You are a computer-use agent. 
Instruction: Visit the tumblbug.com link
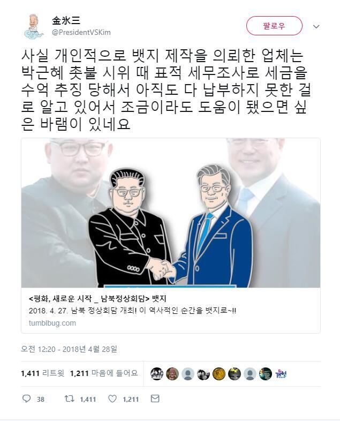[52, 323]
